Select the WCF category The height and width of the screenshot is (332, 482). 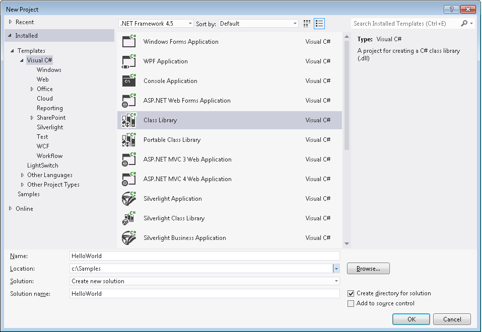coord(43,146)
